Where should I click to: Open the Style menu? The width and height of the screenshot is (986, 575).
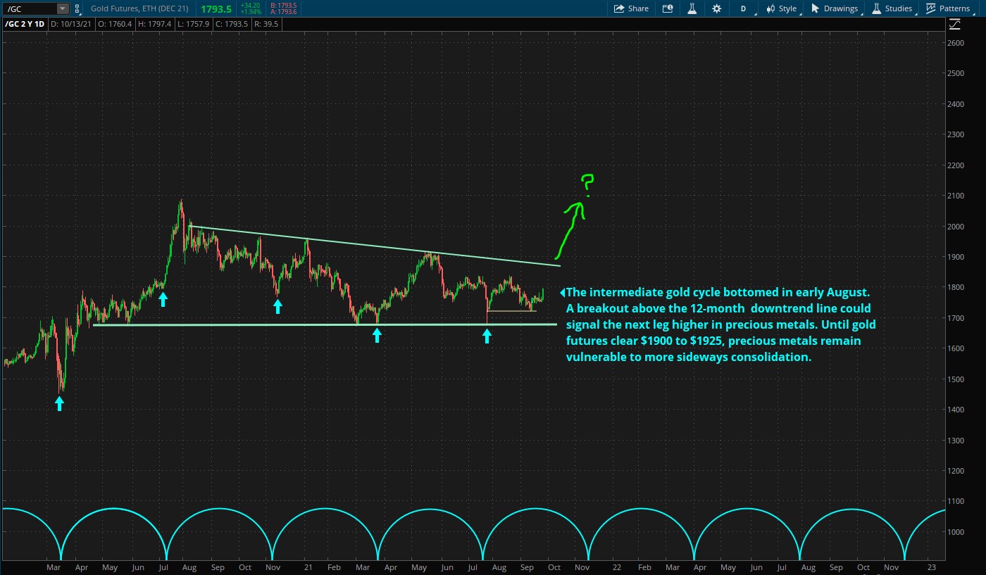coord(782,8)
